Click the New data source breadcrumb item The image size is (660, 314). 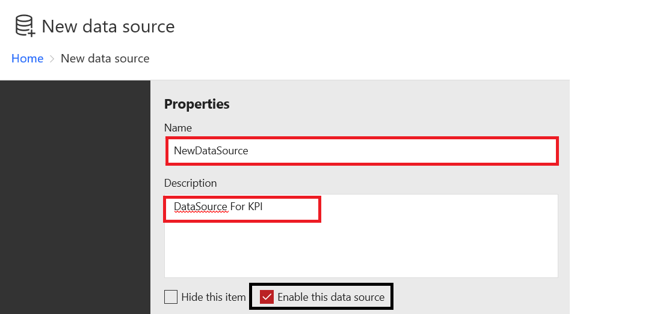(105, 58)
